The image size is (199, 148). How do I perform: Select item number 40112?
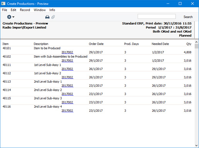(x=7, y=73)
